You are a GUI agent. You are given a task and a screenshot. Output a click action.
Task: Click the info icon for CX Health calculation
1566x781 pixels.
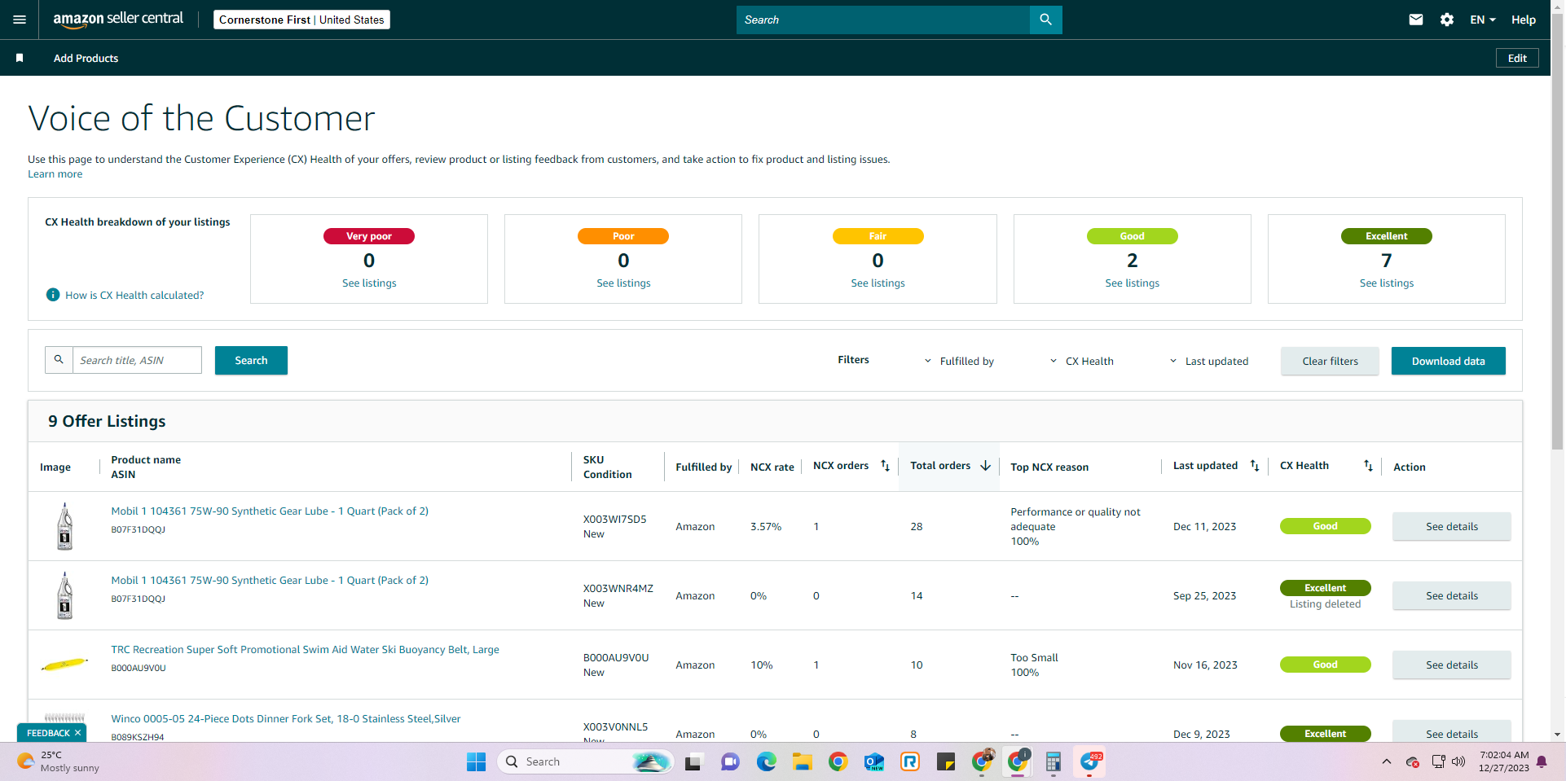point(53,295)
